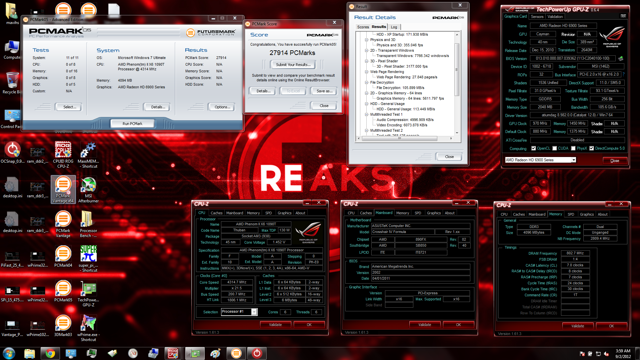Toggle the OpenCL checkbox in GPU-Z
This screenshot has width=640, height=360.
(x=533, y=148)
